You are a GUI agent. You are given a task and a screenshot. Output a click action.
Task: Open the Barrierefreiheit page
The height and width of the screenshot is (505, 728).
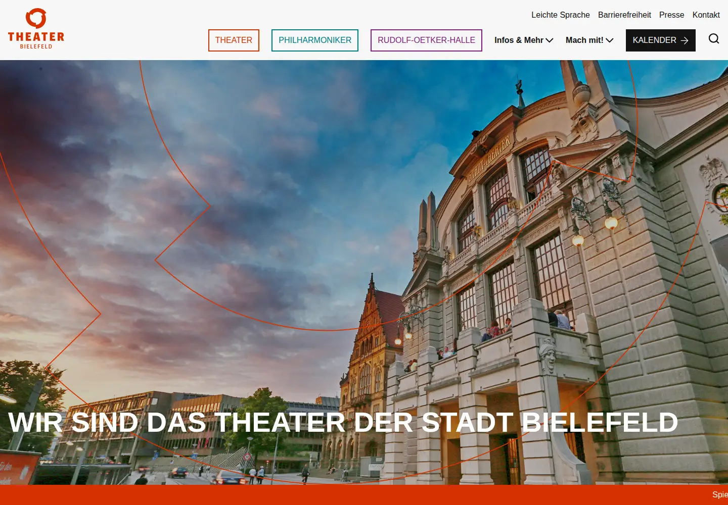pyautogui.click(x=624, y=15)
